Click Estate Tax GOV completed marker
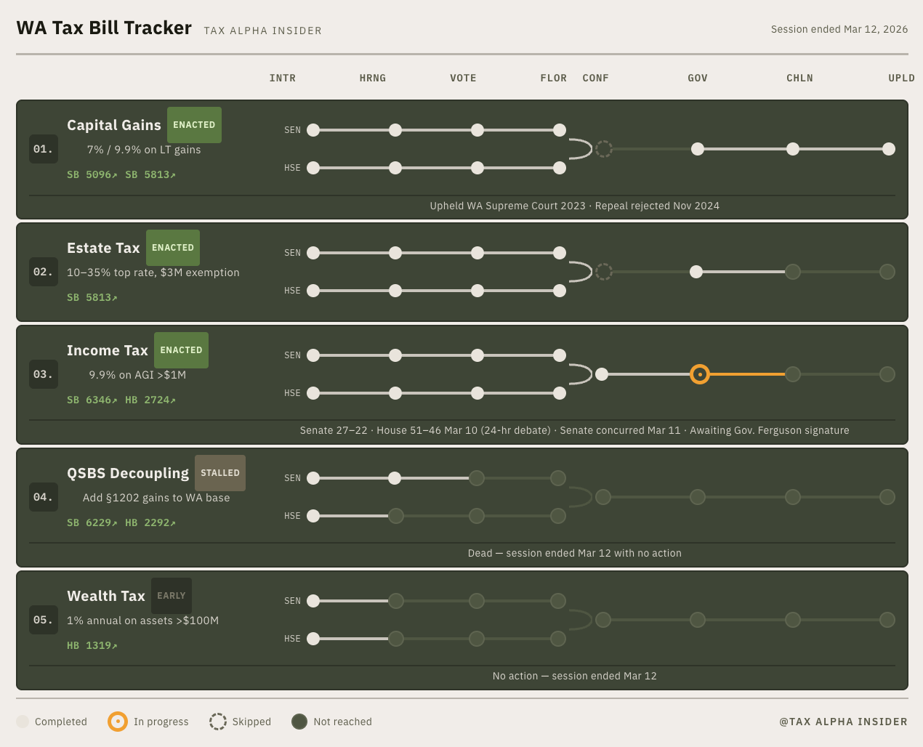 click(x=696, y=272)
